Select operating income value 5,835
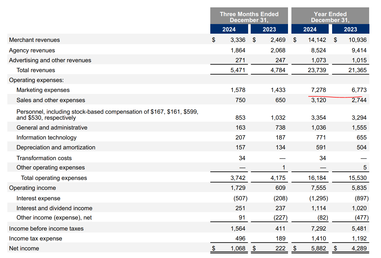This screenshot has height=258, width=381. pyautogui.click(x=359, y=188)
